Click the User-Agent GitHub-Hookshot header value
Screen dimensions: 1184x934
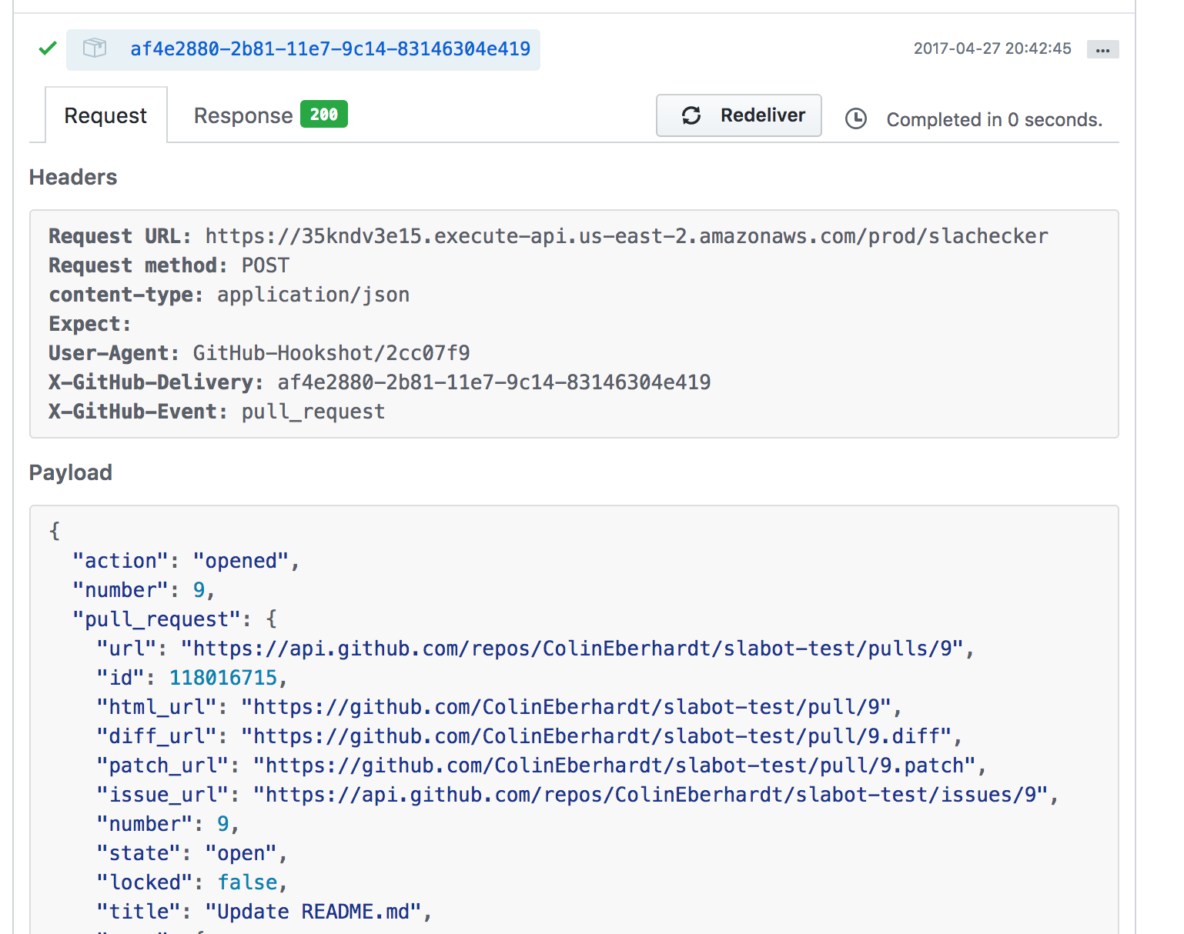(331, 353)
